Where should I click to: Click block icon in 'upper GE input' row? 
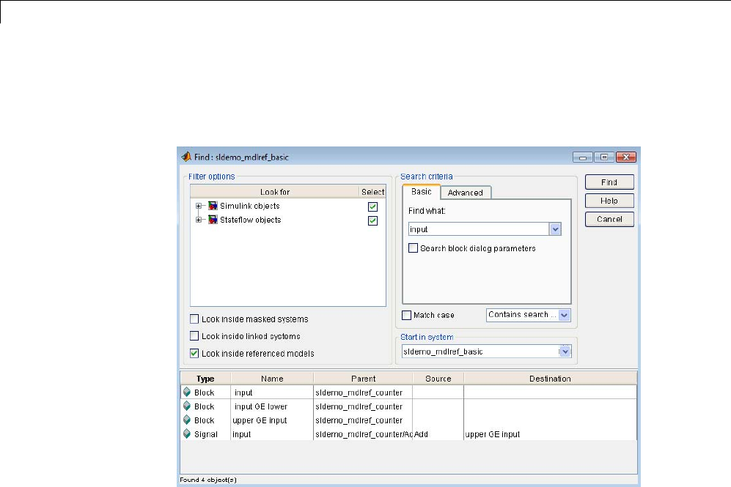[187, 420]
